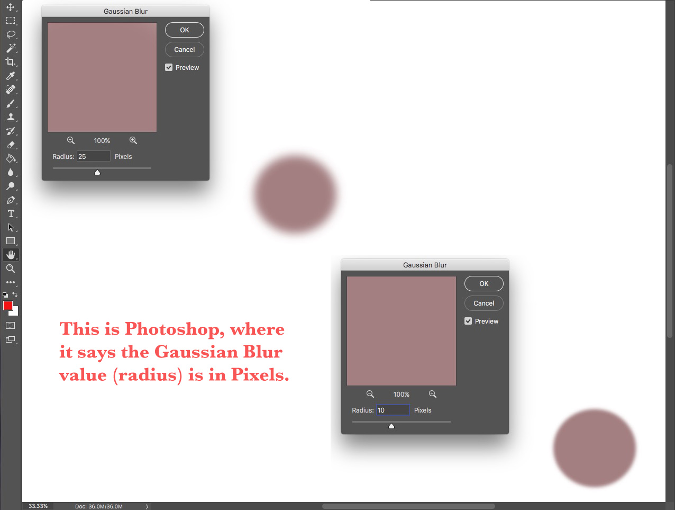Click the radius slider handle in radius 10 dialog
This screenshot has width=675, height=510.
391,426
